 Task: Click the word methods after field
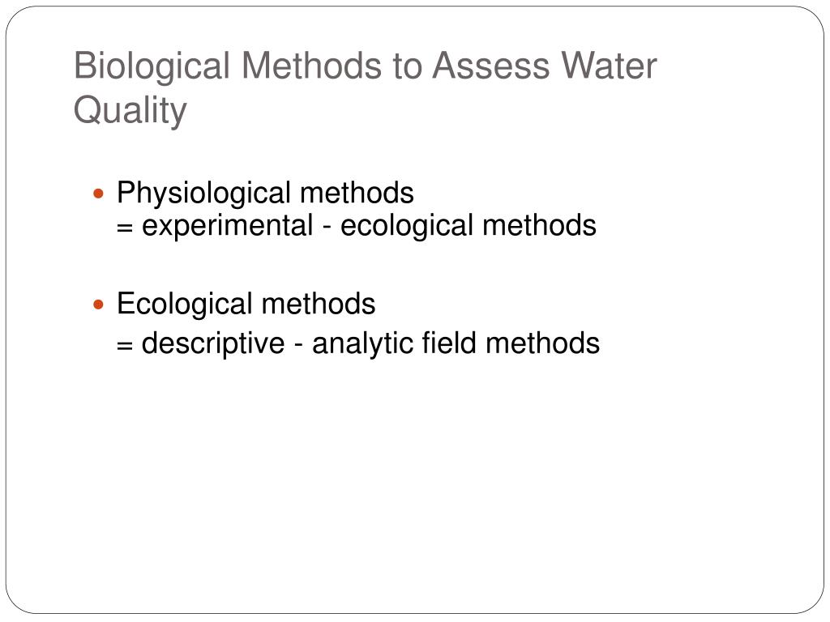(542, 343)
